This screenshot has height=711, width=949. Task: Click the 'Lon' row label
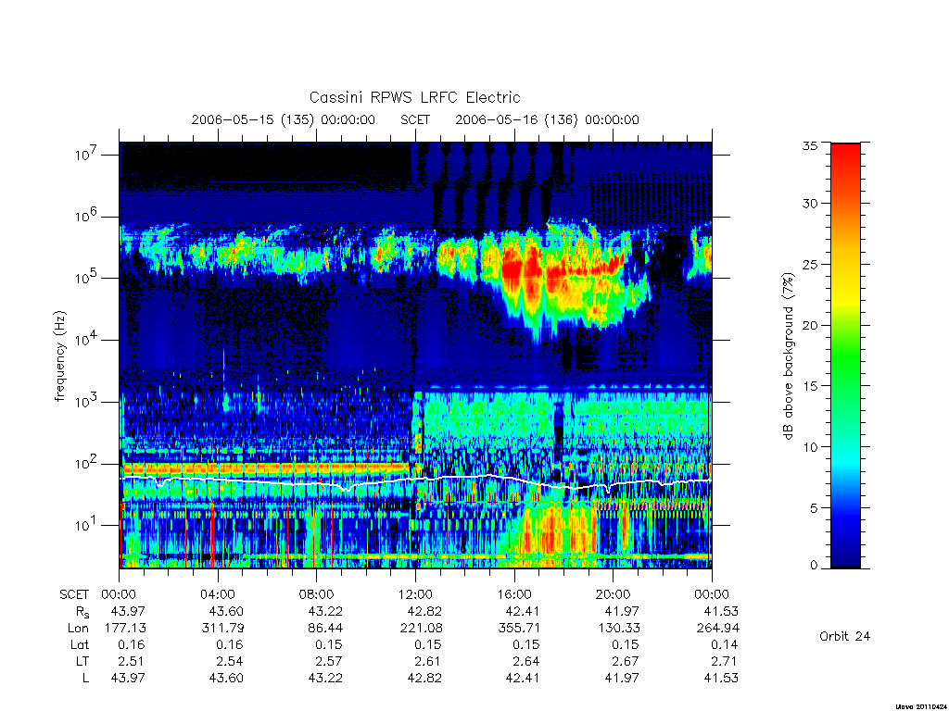(78, 629)
